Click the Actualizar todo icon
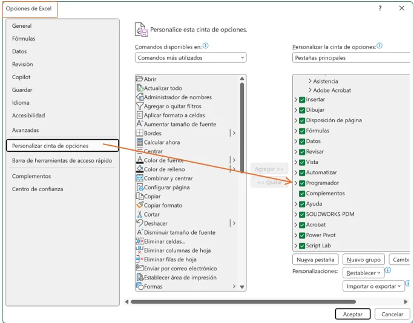The width and height of the screenshot is (414, 323). pyautogui.click(x=140, y=88)
